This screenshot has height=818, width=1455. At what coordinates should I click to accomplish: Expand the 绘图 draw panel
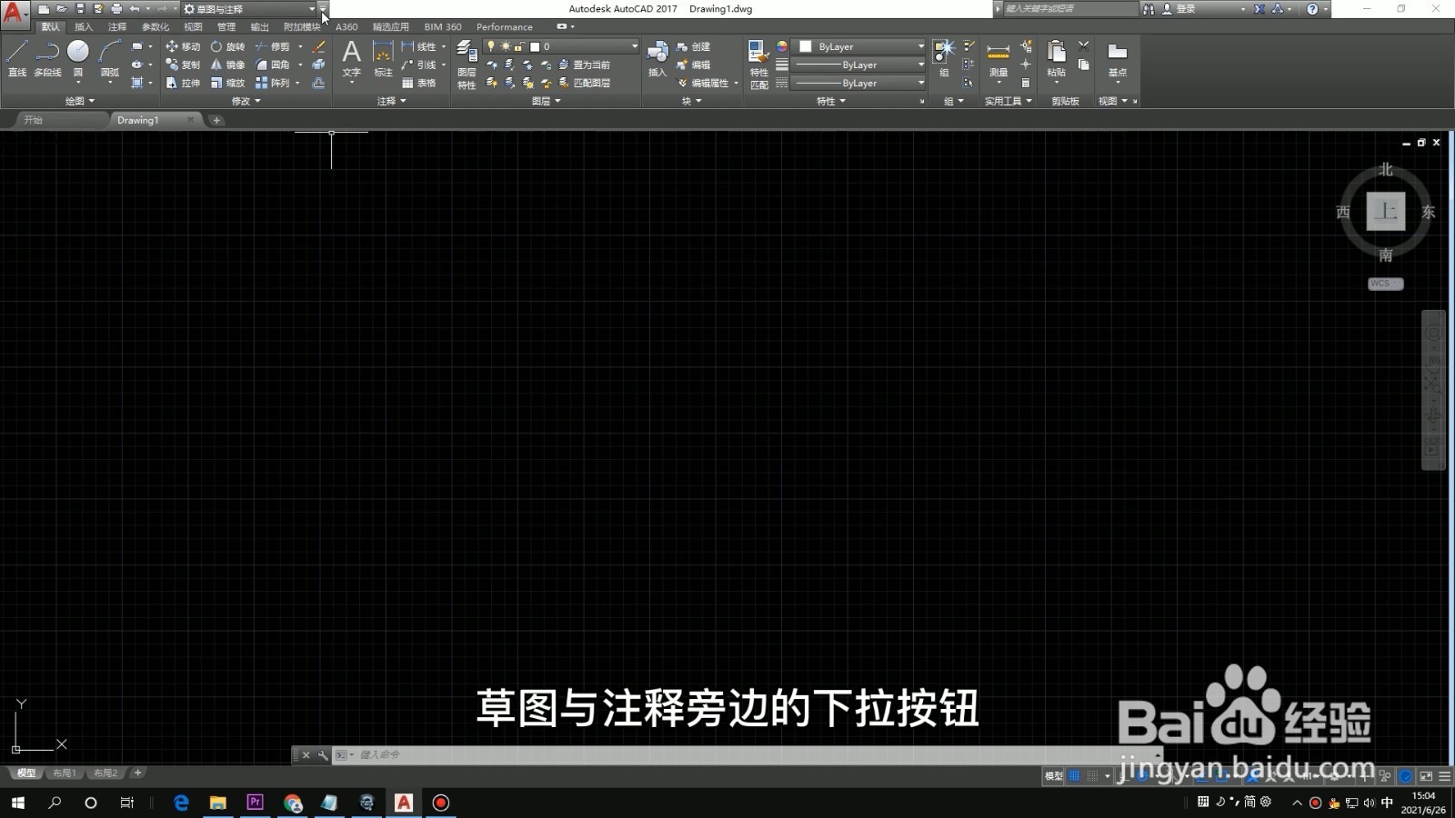pos(80,101)
